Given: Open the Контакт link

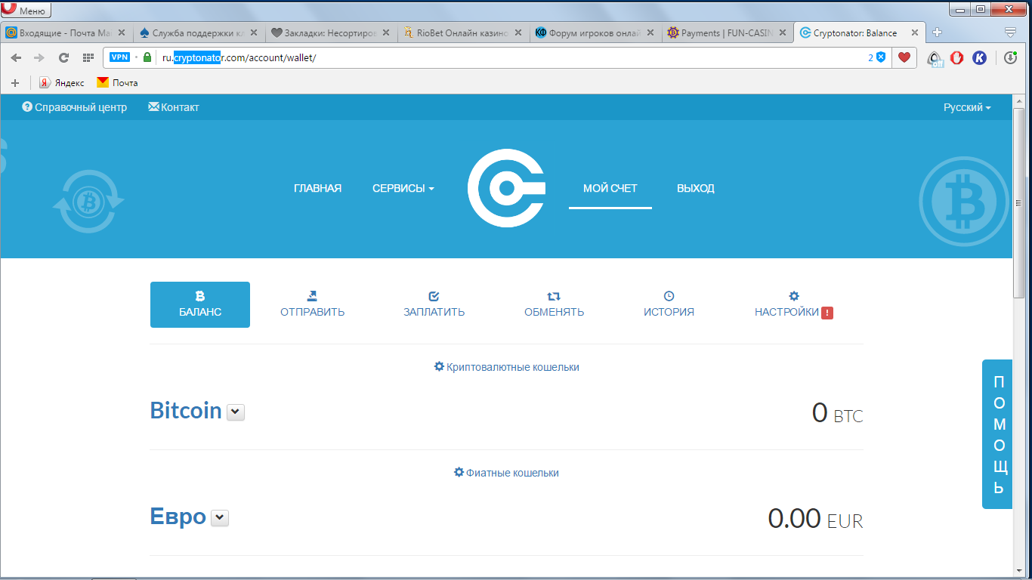Looking at the screenshot, I should pos(174,107).
